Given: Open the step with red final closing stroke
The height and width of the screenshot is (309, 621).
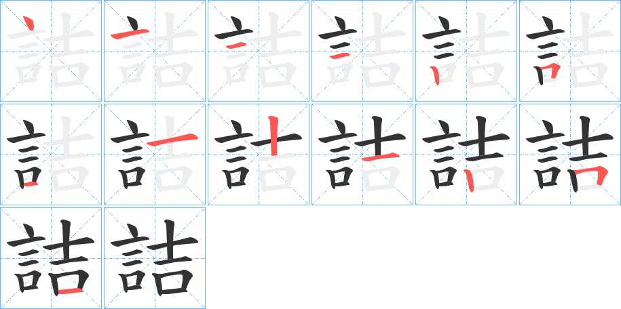Looking at the screenshot, I should 51,258.
